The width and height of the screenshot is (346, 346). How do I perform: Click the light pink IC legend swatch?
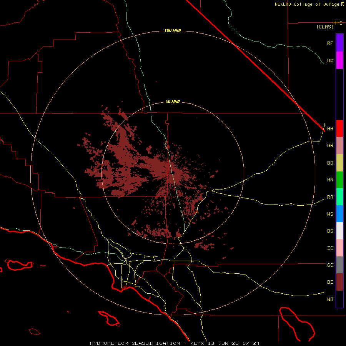click(x=339, y=248)
